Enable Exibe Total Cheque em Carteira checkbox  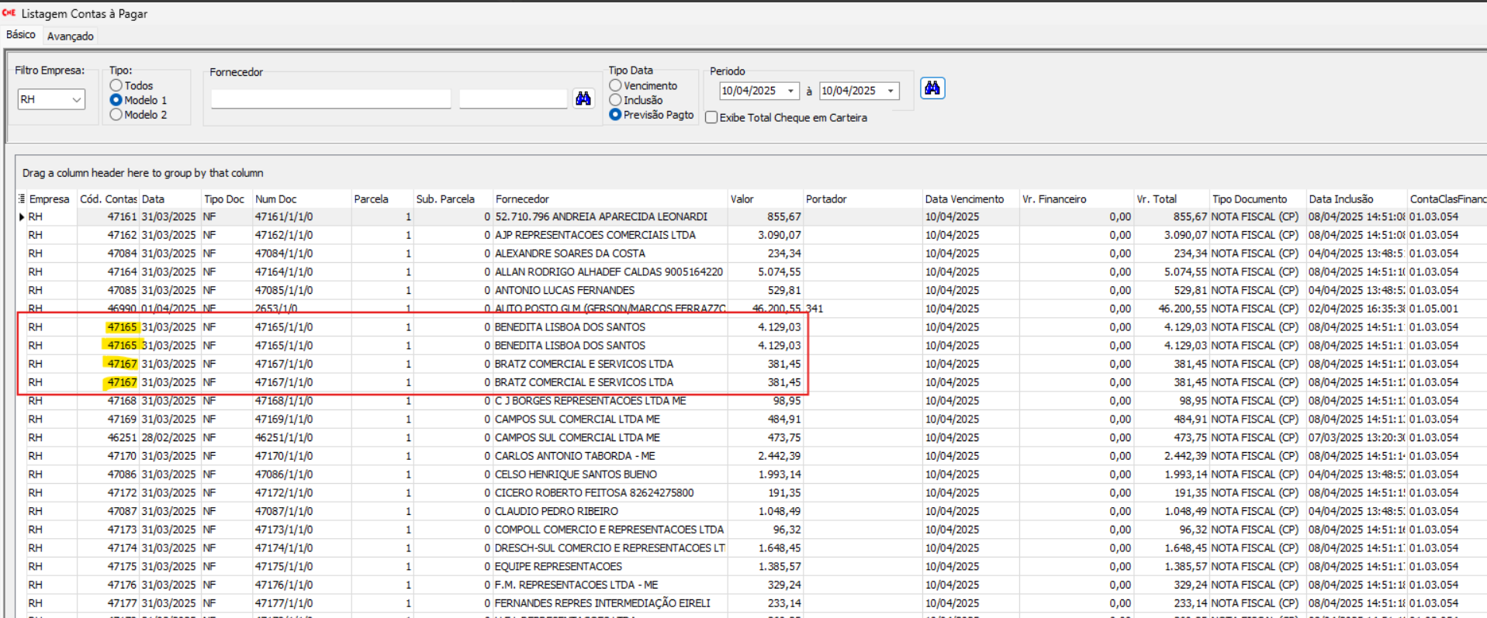711,118
